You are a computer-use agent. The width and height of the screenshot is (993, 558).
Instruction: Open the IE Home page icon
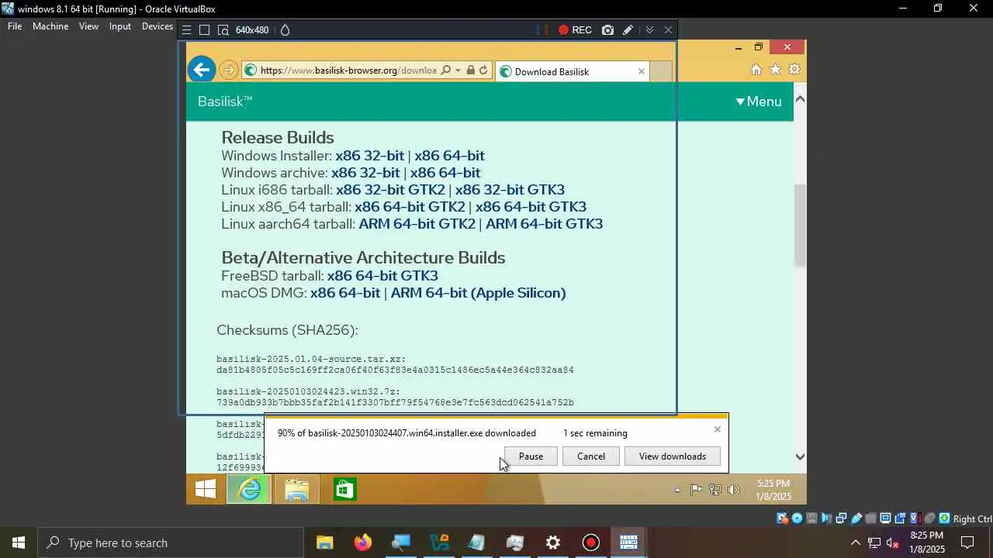coord(756,70)
